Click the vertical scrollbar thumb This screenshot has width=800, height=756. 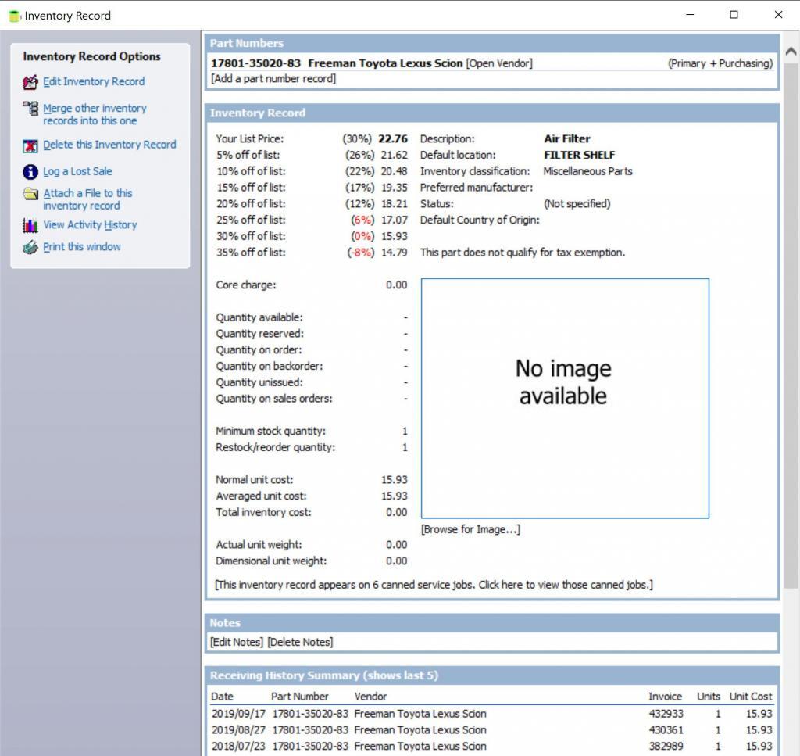coord(791,326)
